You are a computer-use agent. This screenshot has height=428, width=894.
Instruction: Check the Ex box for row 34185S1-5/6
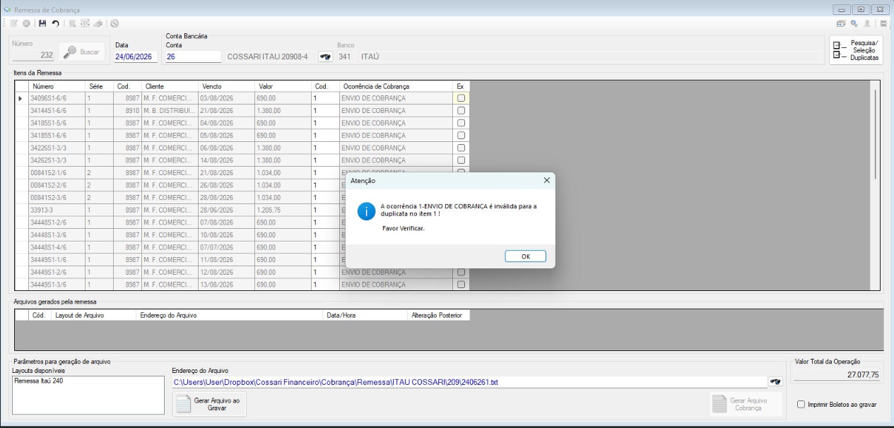click(x=461, y=123)
